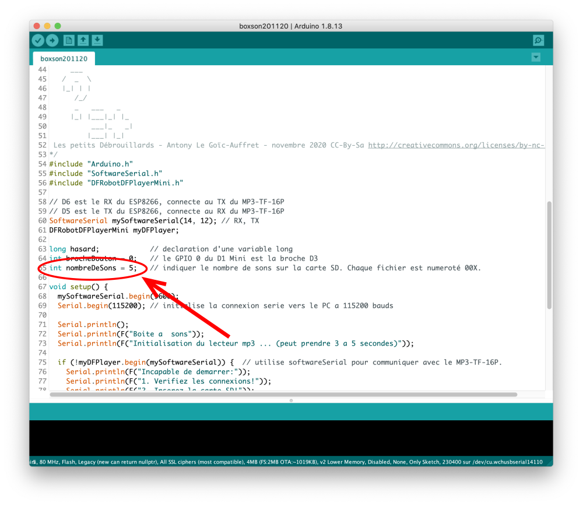This screenshot has width=583, height=506.
Task: Create a new sketch using the toolbar icon
Action: tap(69, 40)
